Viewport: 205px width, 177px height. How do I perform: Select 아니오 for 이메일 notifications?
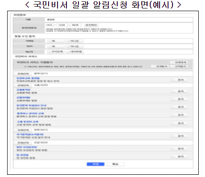(75, 41)
